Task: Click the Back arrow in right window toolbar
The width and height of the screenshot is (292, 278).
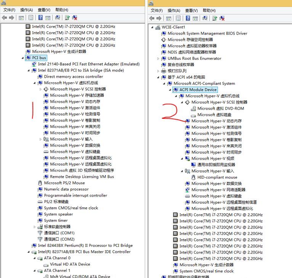Action: (152, 18)
